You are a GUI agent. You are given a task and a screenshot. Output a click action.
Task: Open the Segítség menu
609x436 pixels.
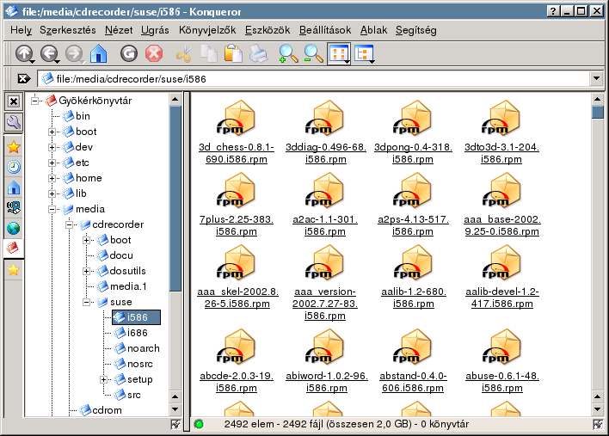[416, 30]
